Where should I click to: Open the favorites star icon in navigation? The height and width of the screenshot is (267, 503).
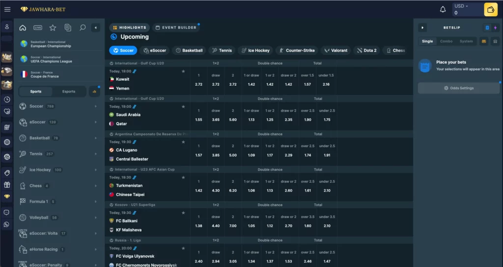[53, 27]
